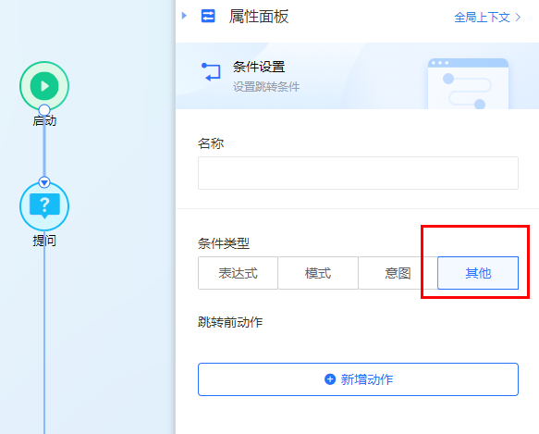The width and height of the screenshot is (539, 434).
Task: Select the 提问 question node
Action: tap(44, 206)
